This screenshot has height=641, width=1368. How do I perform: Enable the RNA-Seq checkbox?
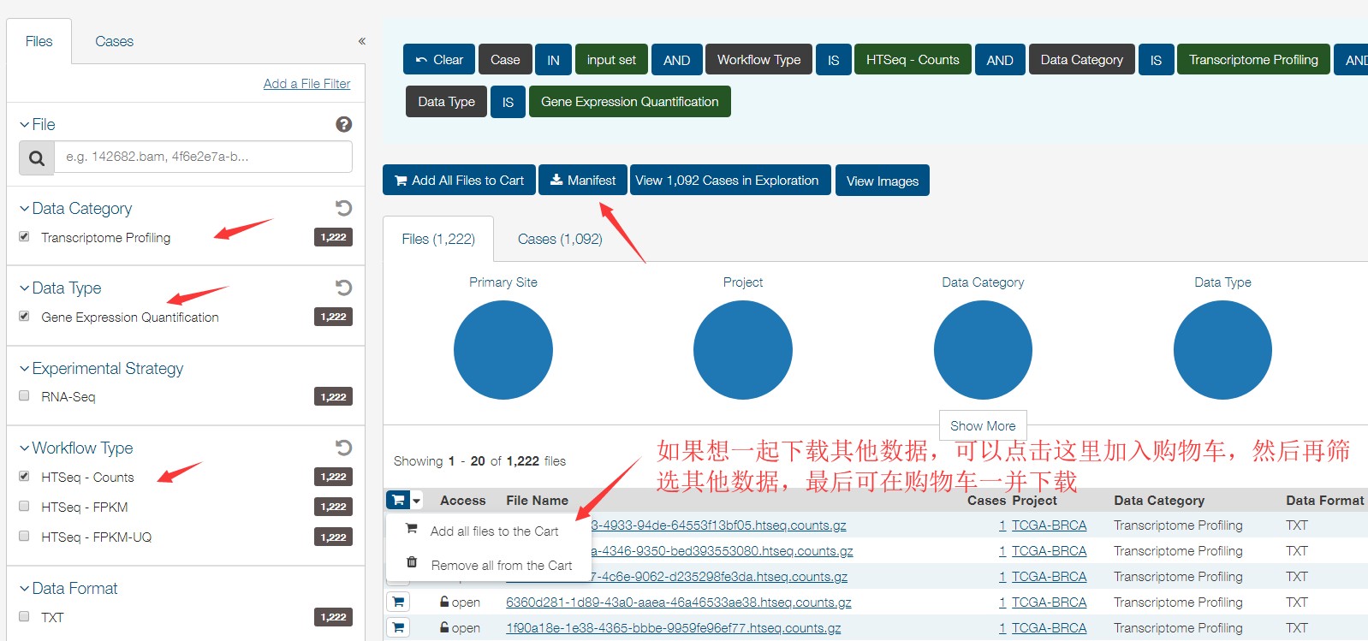(x=24, y=396)
